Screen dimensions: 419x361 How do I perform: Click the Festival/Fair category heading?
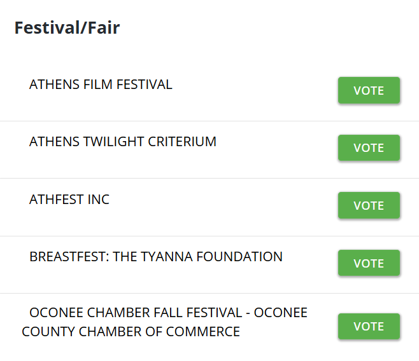pos(67,28)
